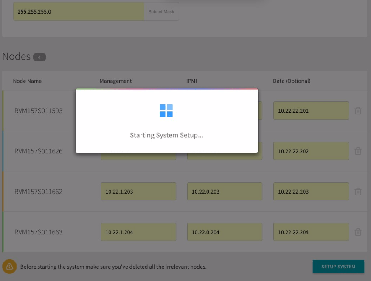Click the colored stripe beside RVM157S011593
The height and width of the screenshot is (281, 371).
1,110
